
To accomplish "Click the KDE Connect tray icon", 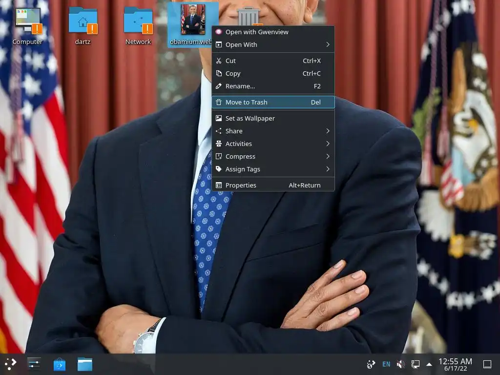I will pos(371,364).
